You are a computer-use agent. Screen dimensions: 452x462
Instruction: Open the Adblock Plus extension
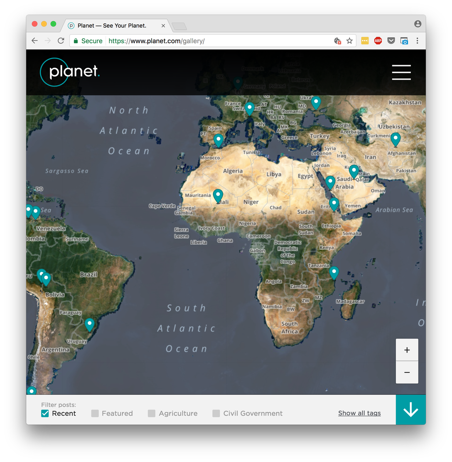378,41
